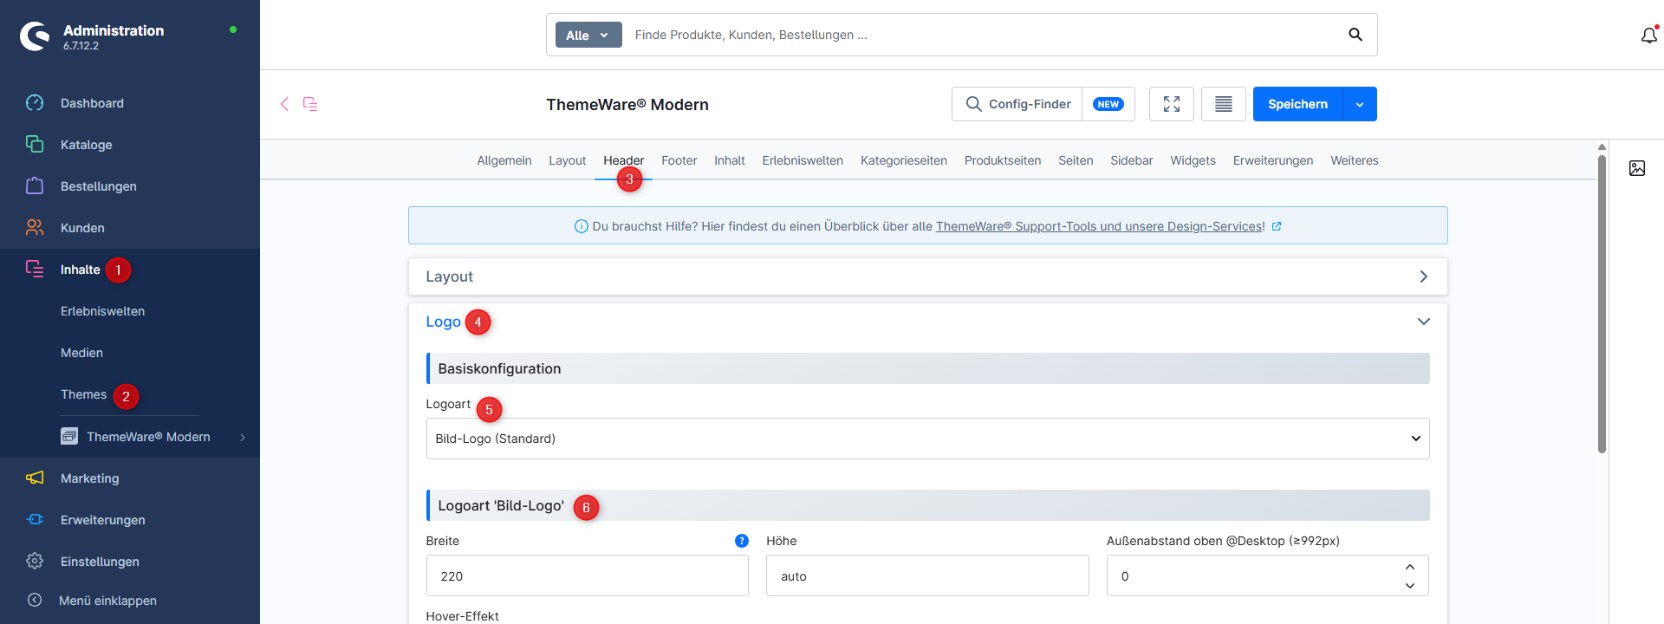The image size is (1664, 624).
Task: Click the pink content tree icon
Action: (x=310, y=104)
